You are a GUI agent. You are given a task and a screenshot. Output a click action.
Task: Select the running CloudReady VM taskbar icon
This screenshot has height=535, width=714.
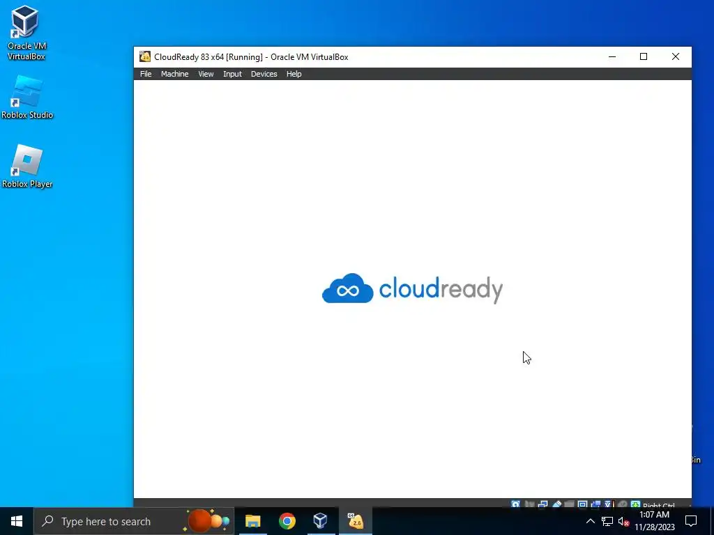[355, 521]
